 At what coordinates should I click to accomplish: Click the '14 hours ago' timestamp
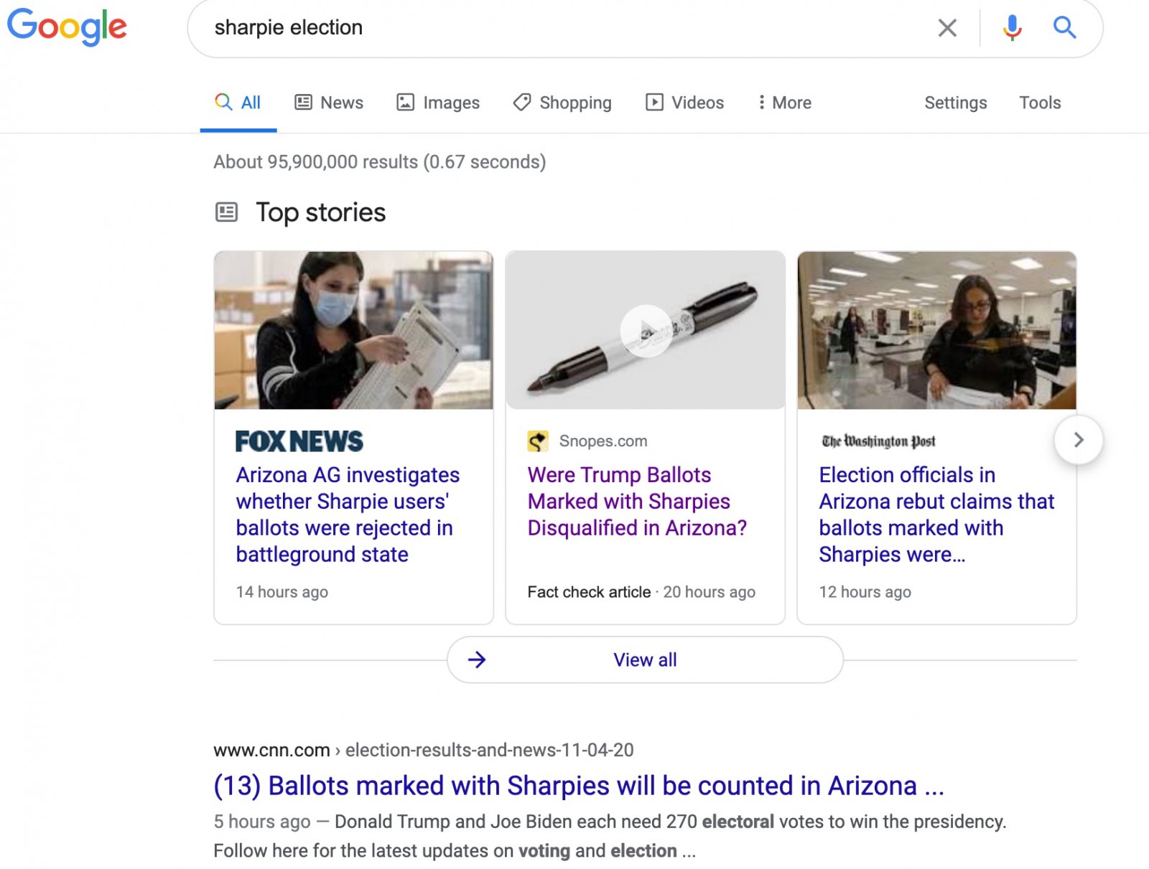tap(282, 592)
